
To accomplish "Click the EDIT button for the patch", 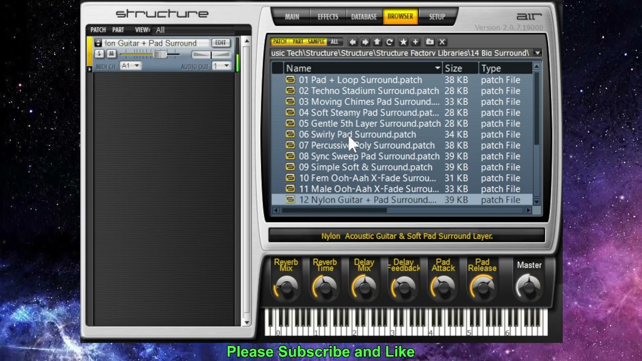I will point(221,43).
